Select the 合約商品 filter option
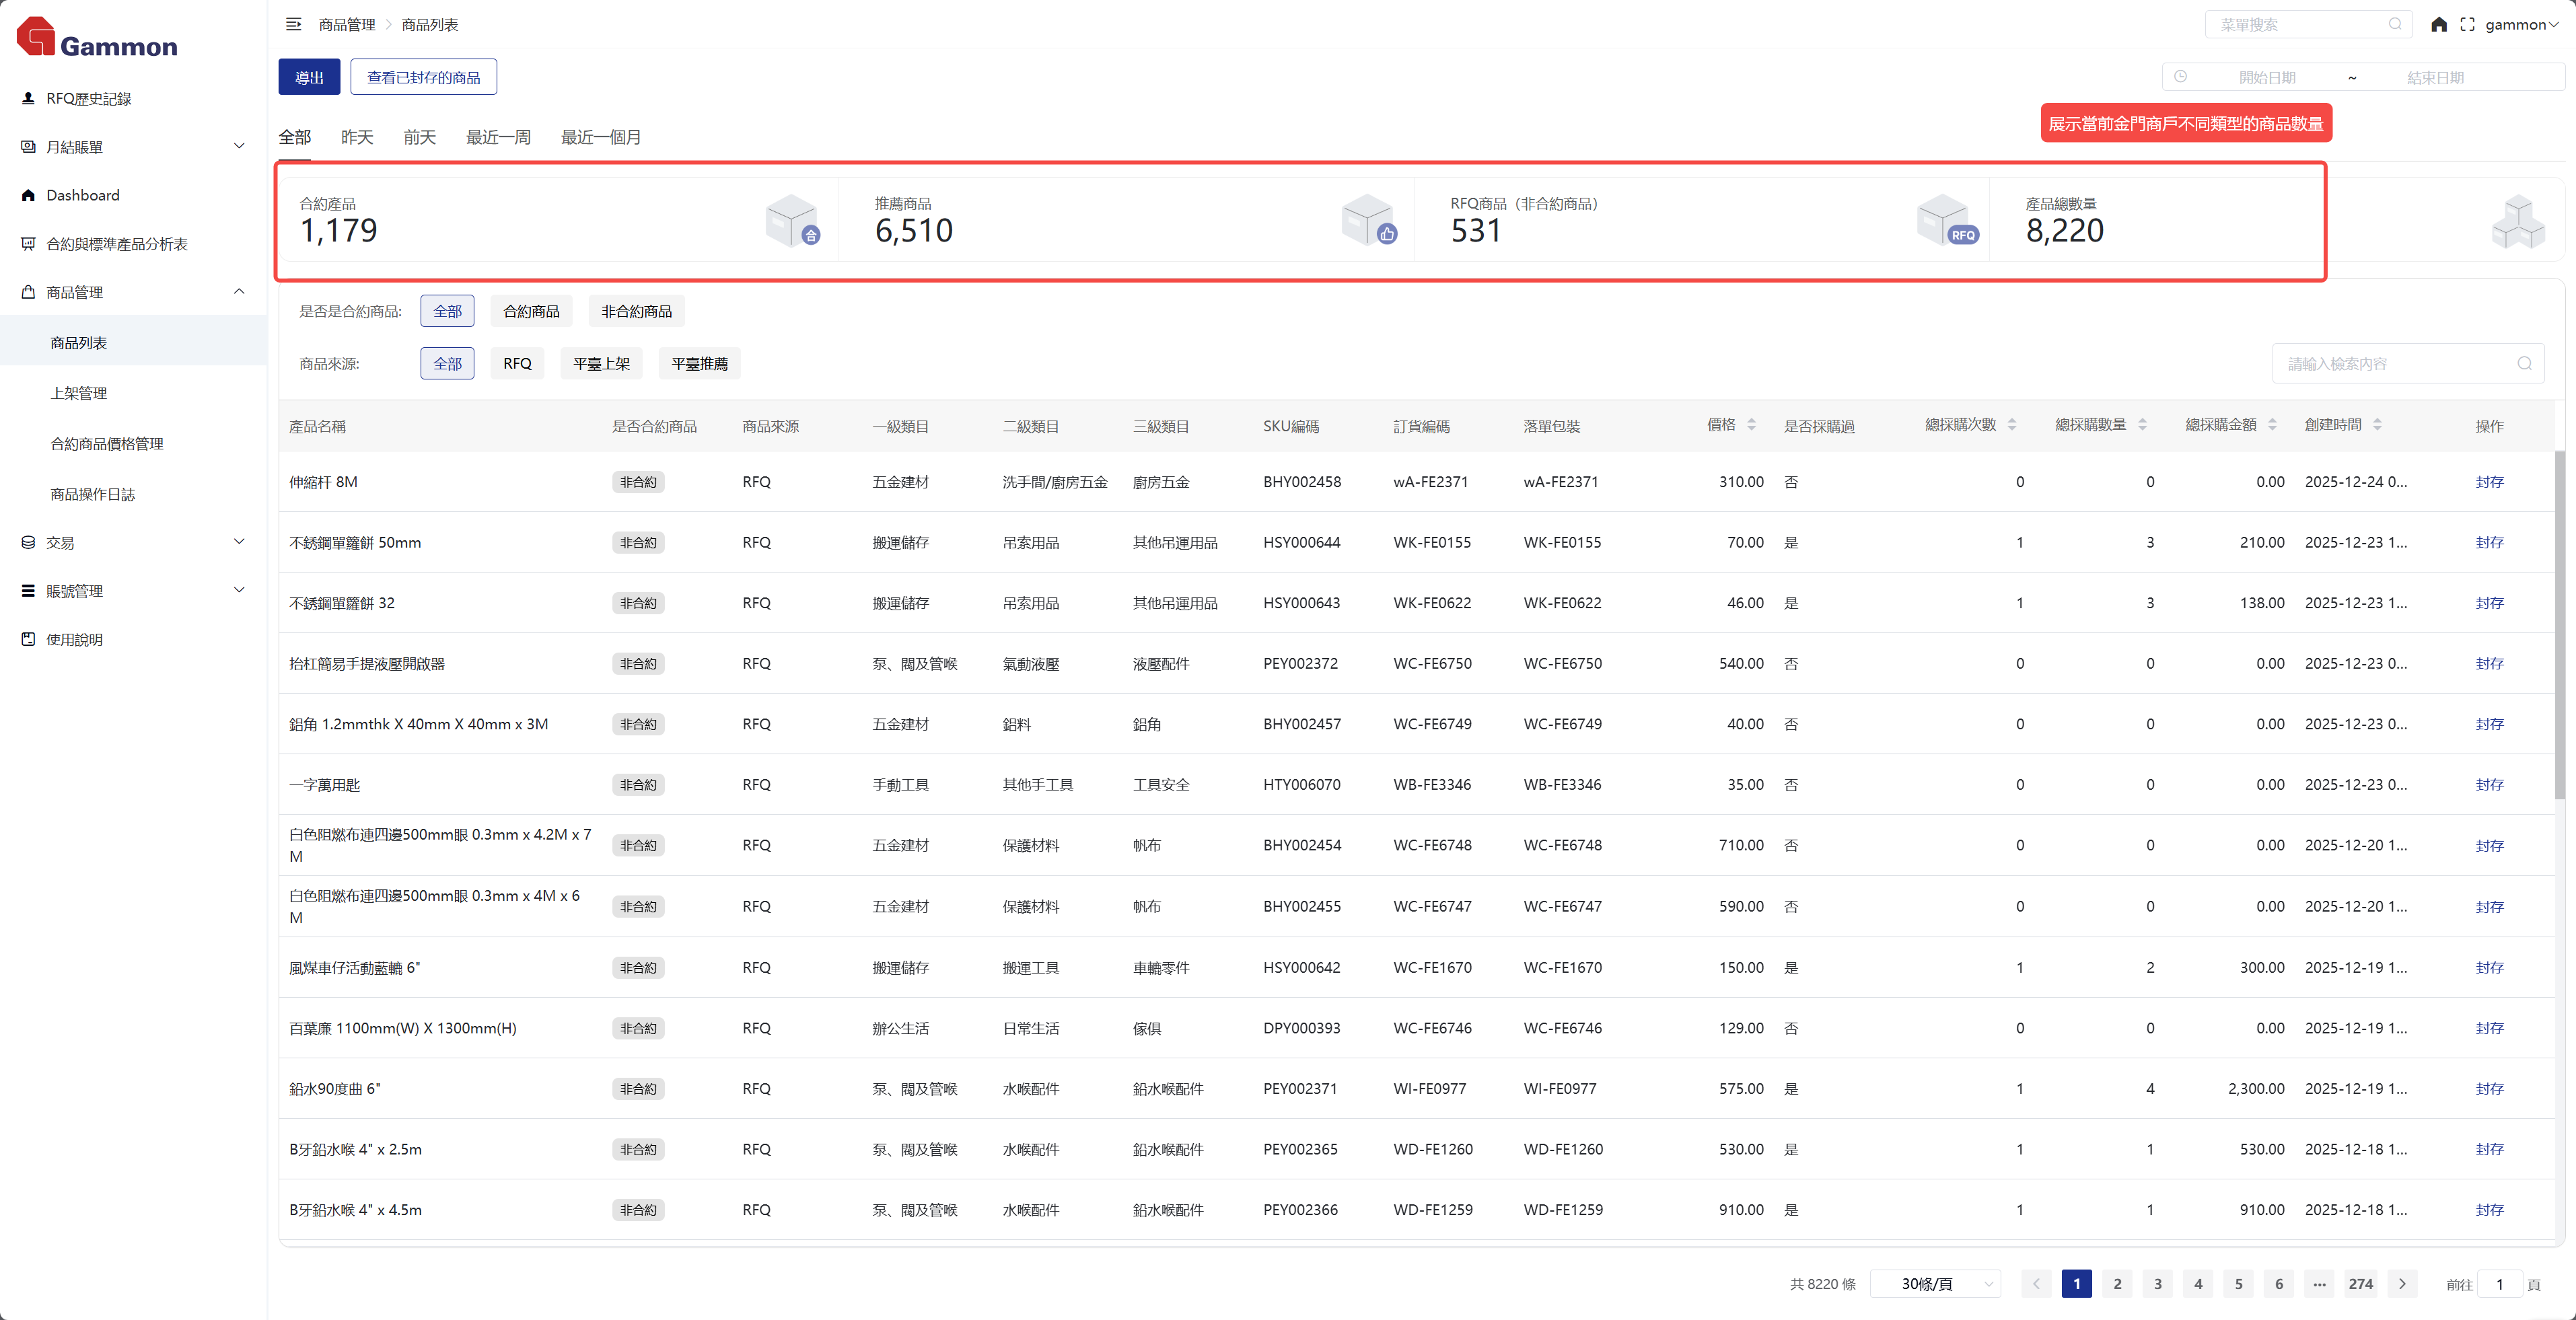Image resolution: width=2576 pixels, height=1320 pixels. point(531,311)
